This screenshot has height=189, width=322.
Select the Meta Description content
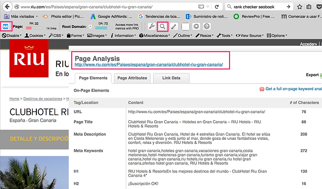point(199,138)
